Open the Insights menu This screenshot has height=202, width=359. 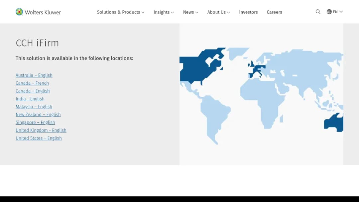(x=164, y=12)
